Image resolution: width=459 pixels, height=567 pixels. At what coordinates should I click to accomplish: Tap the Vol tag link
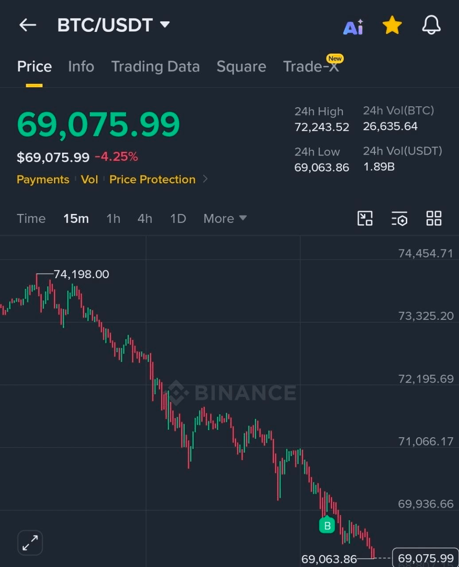pos(89,179)
